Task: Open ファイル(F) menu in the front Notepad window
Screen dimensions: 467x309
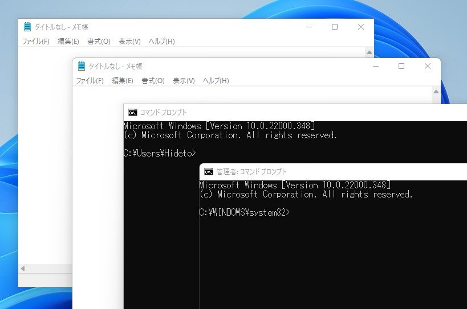Action: [90, 80]
